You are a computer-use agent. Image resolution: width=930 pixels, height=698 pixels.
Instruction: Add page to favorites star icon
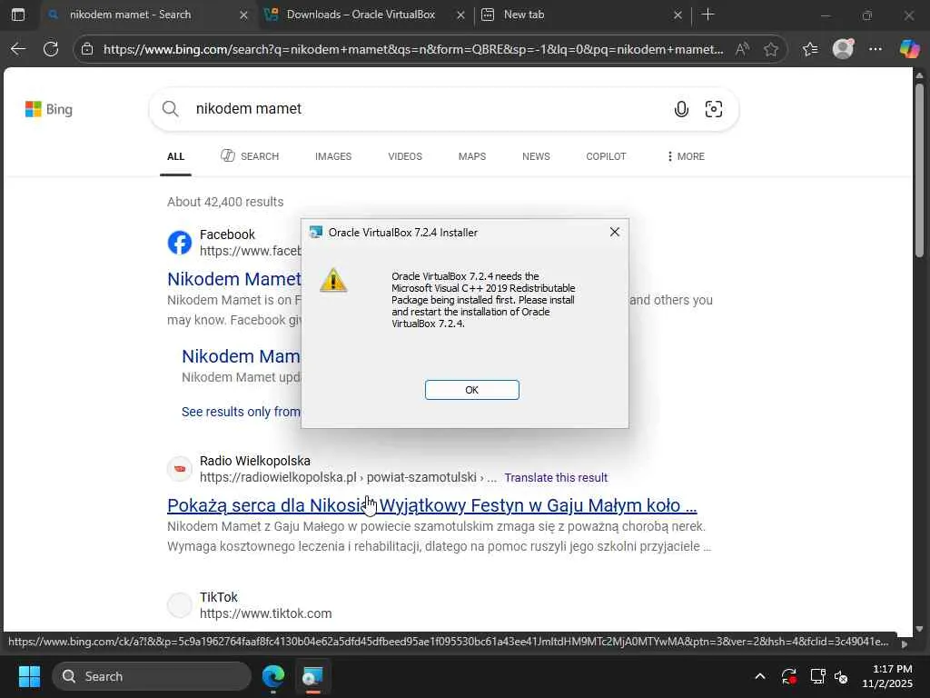click(x=770, y=49)
